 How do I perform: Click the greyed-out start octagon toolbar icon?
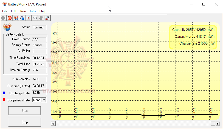[3, 18]
